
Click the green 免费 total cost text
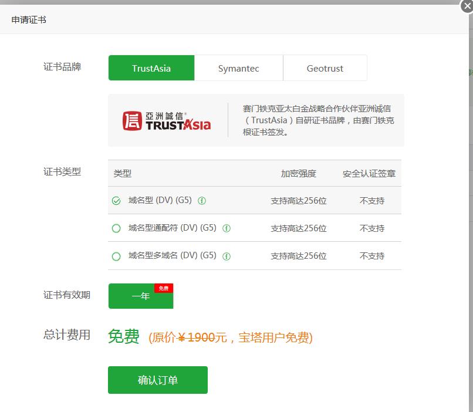124,336
